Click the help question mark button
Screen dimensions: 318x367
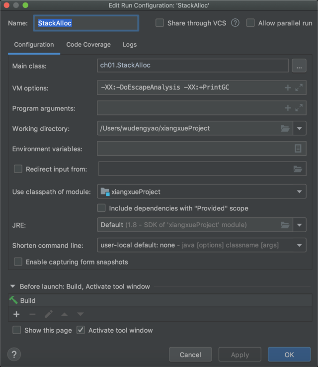coord(14,354)
